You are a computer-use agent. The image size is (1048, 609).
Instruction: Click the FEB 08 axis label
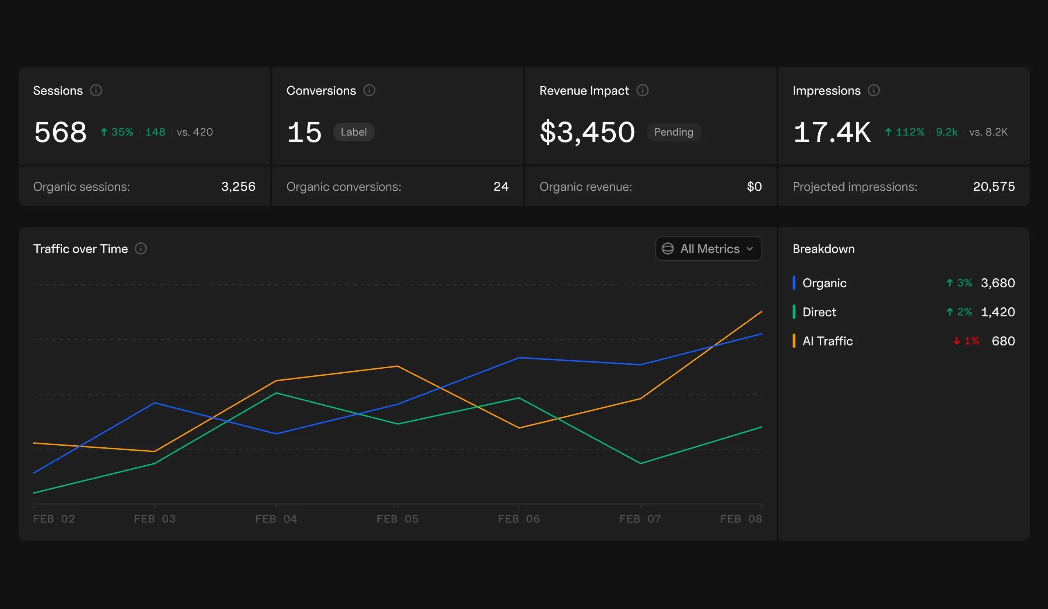point(741,519)
